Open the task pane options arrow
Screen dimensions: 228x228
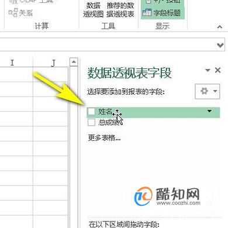click(208, 70)
